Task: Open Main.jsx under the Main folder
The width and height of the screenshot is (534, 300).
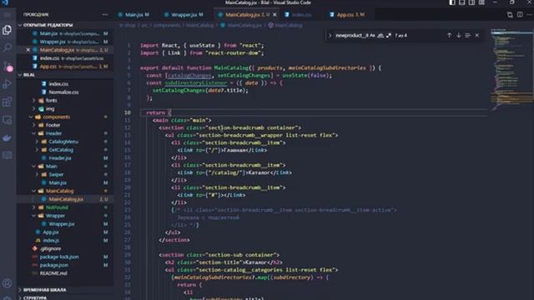Action: click(58, 182)
